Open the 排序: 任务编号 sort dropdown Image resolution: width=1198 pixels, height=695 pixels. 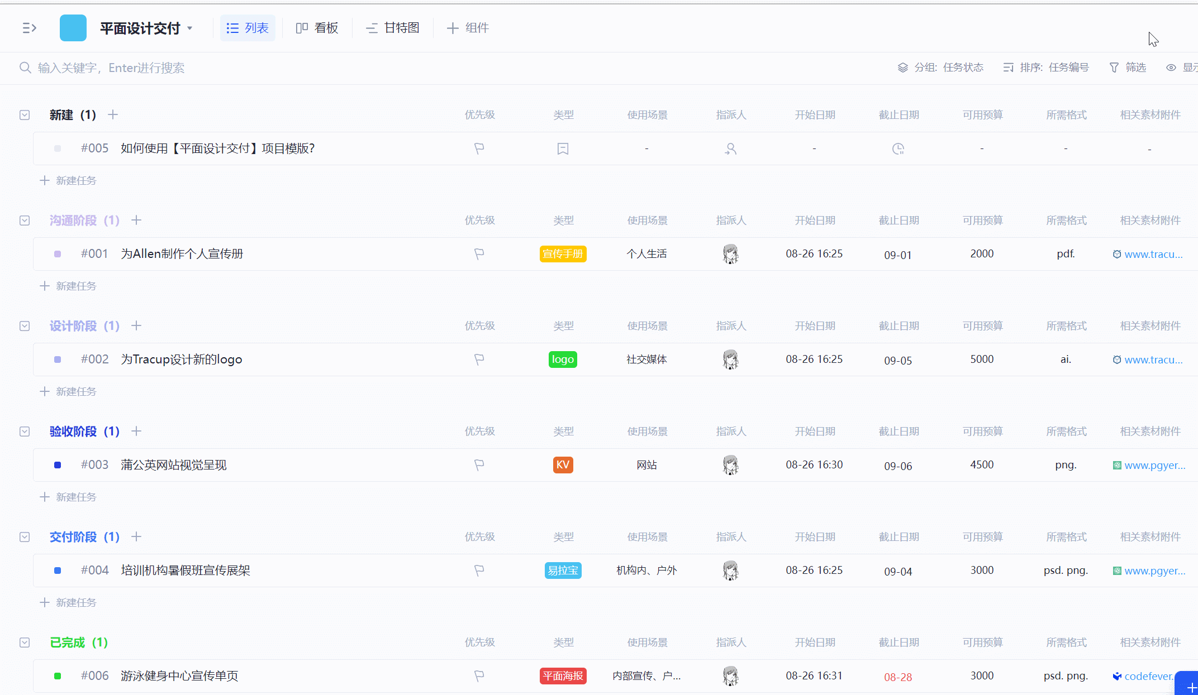coord(1046,68)
